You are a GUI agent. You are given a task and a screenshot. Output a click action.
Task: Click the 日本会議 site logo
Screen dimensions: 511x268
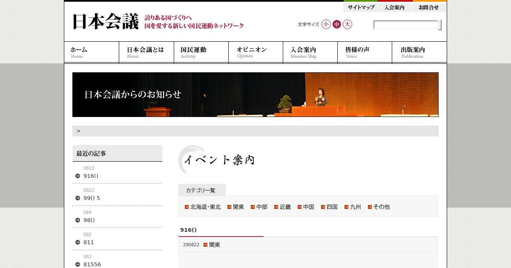click(x=106, y=22)
